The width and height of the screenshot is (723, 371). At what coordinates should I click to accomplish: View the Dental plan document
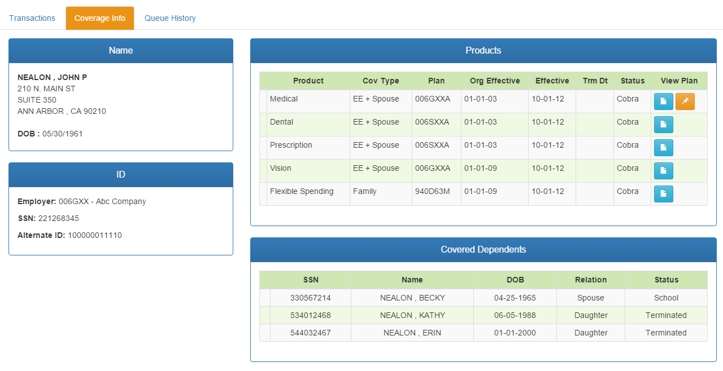pyautogui.click(x=663, y=125)
